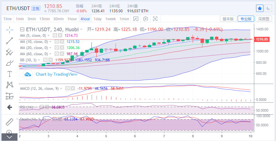
Task: Click time axis label 6
Action: tap(135, 136)
